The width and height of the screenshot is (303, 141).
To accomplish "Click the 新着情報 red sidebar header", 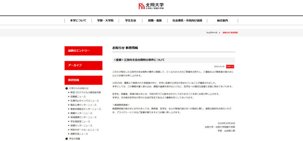I will pos(83,80).
